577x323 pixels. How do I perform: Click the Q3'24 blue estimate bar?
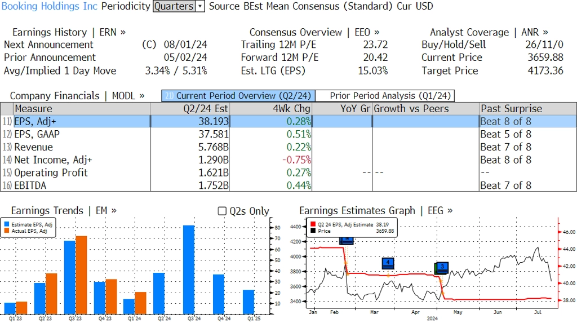189,269
